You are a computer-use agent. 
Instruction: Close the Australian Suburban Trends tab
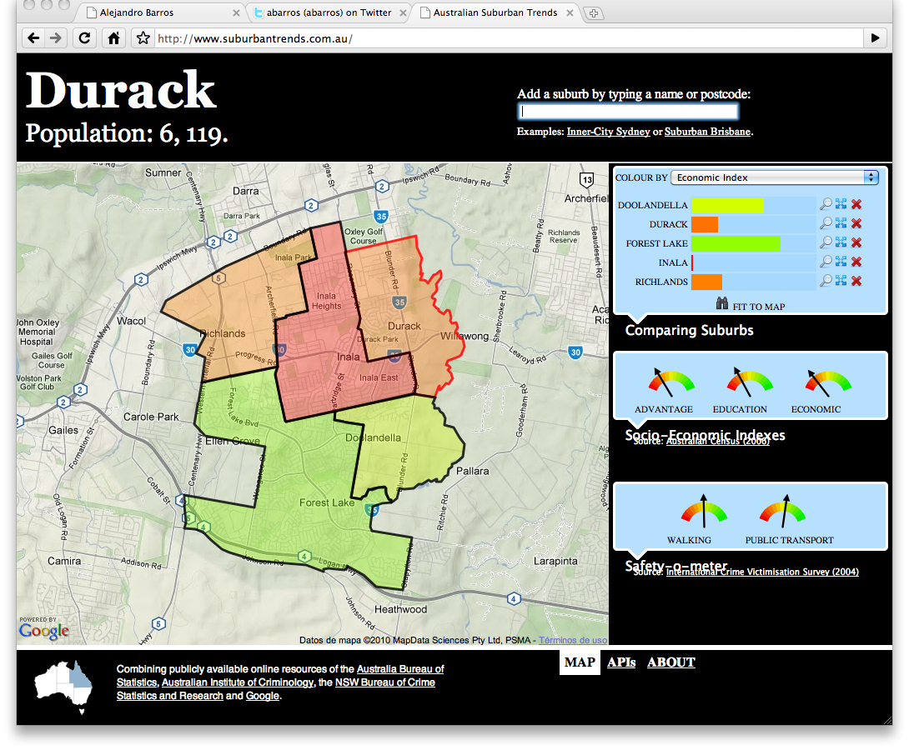pos(570,12)
